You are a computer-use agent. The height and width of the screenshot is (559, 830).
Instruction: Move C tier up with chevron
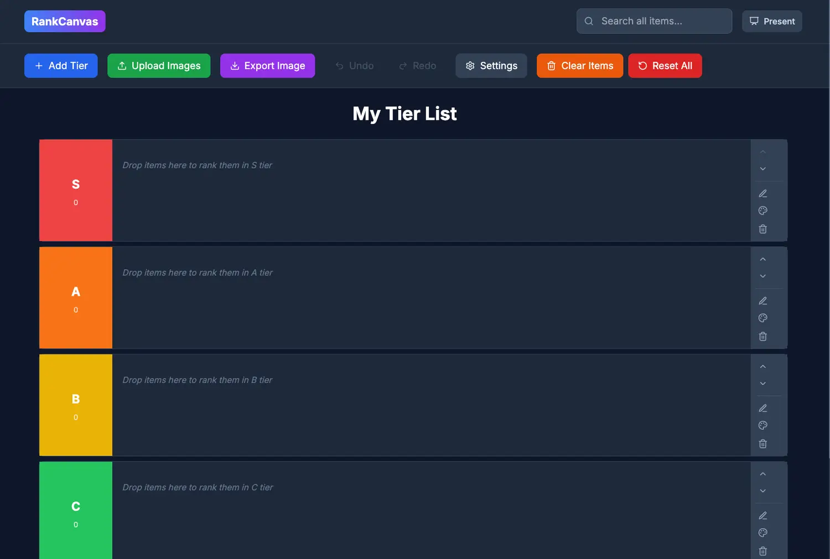click(x=762, y=474)
